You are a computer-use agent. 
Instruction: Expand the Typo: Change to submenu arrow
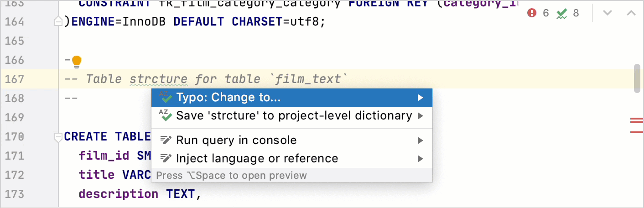[420, 98]
